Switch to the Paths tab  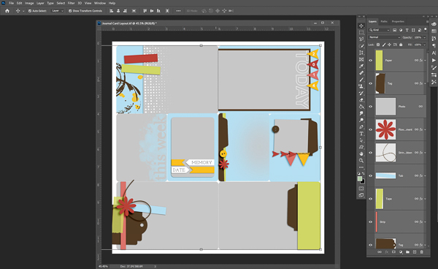(x=384, y=21)
